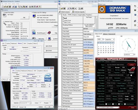Click GPU-Z BIOS export arrow icon

click(x=128, y=75)
